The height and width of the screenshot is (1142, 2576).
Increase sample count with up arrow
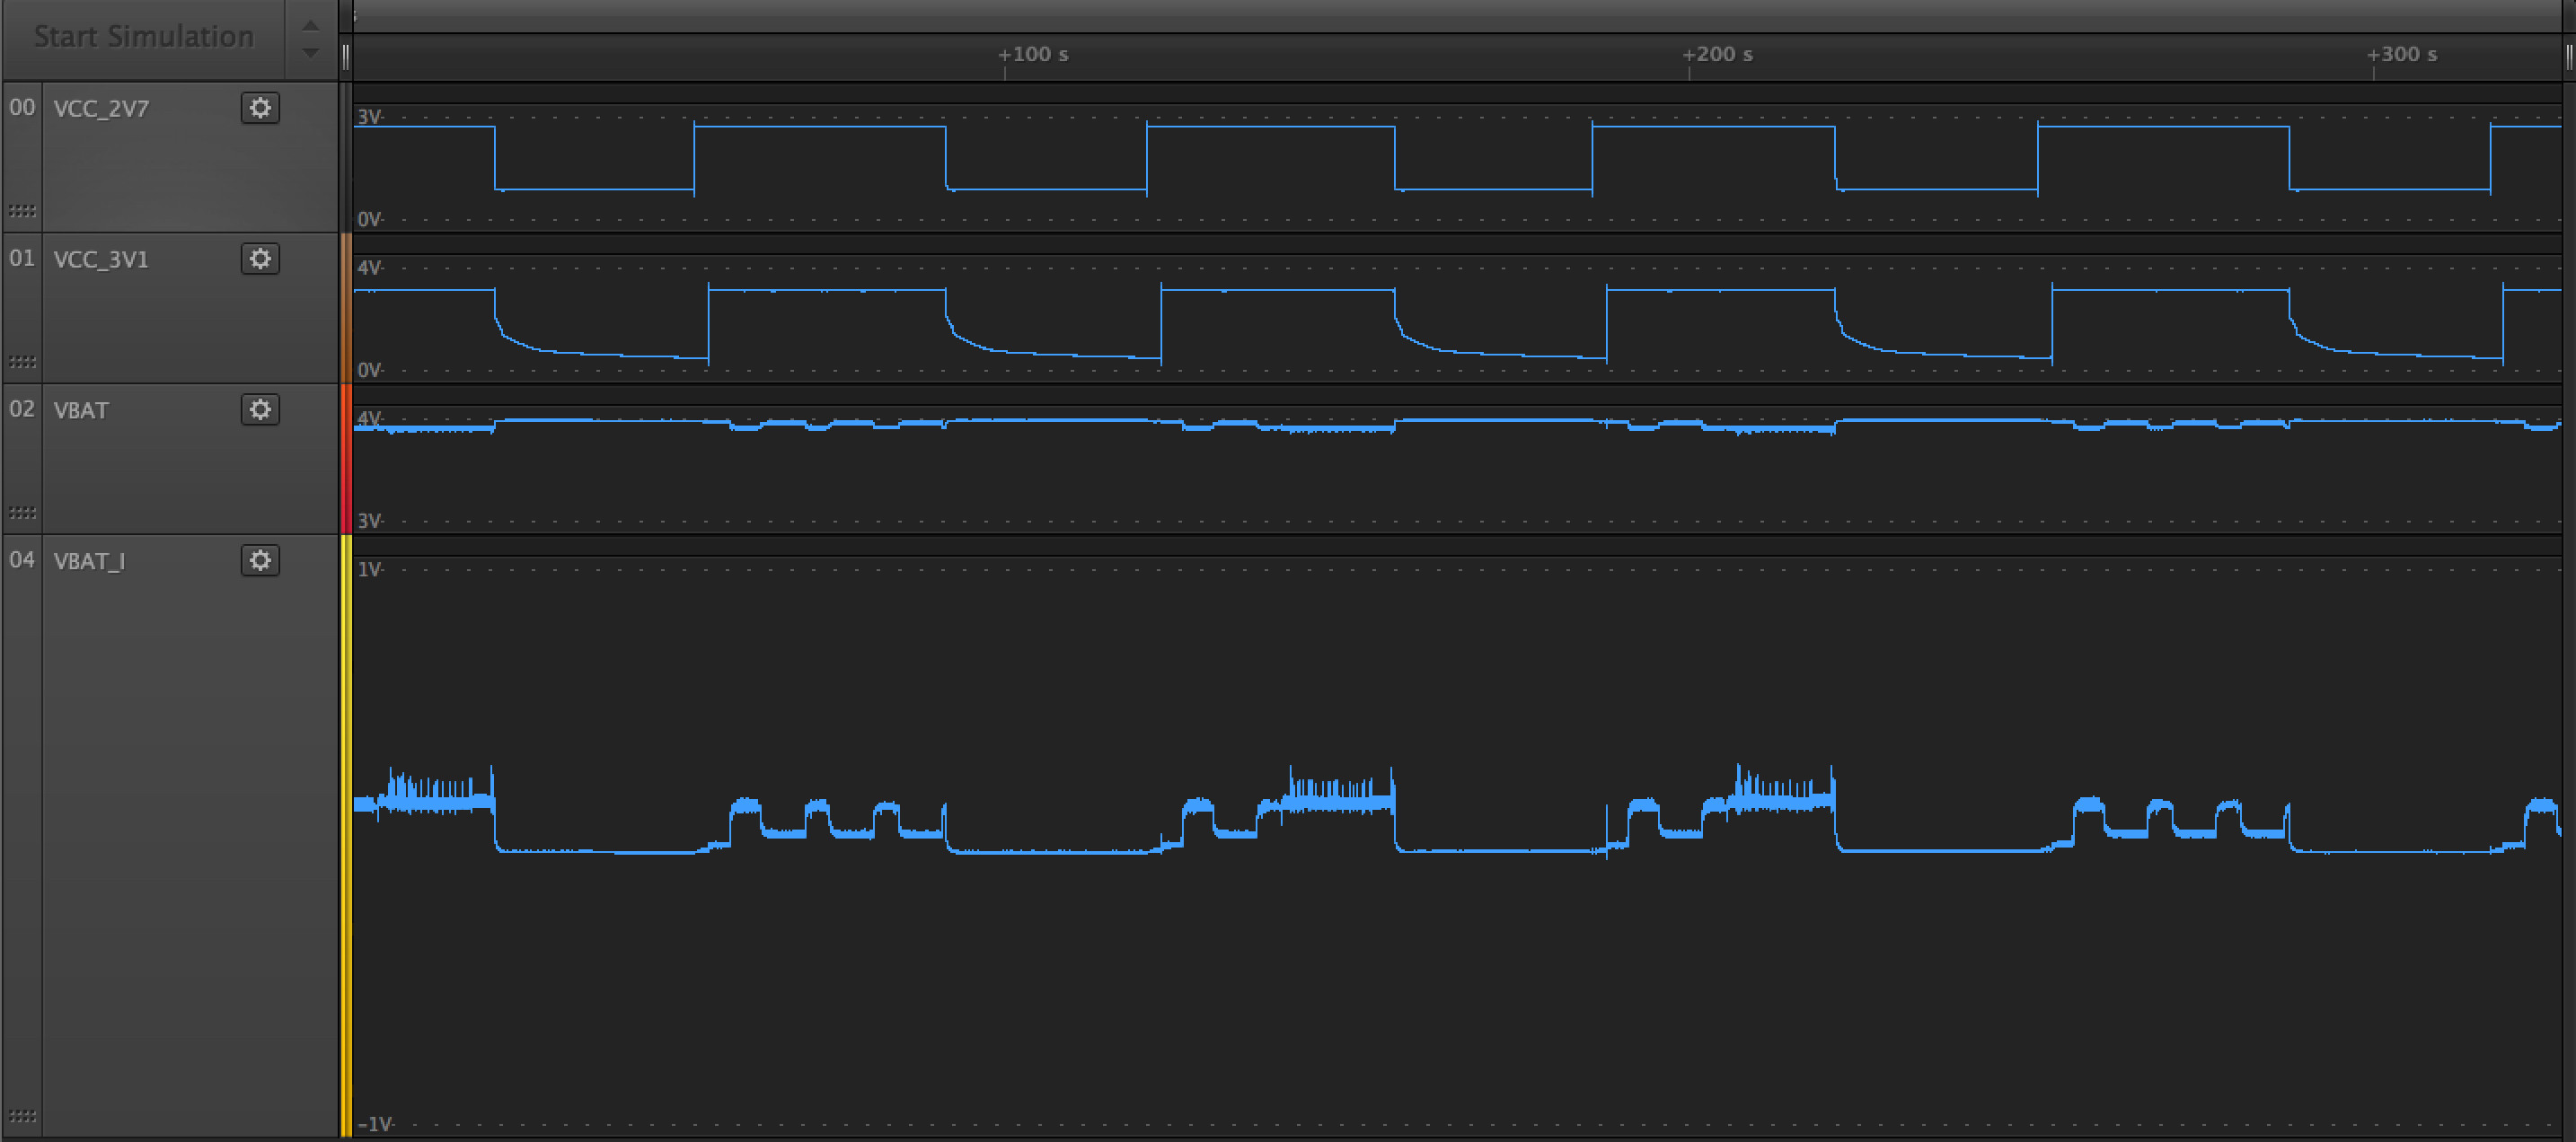311,26
